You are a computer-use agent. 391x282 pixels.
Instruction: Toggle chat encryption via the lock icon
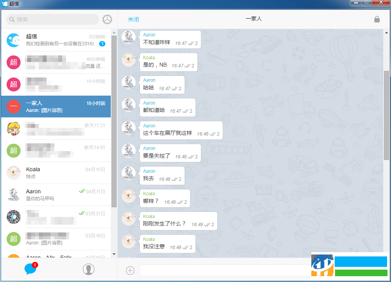(376, 19)
